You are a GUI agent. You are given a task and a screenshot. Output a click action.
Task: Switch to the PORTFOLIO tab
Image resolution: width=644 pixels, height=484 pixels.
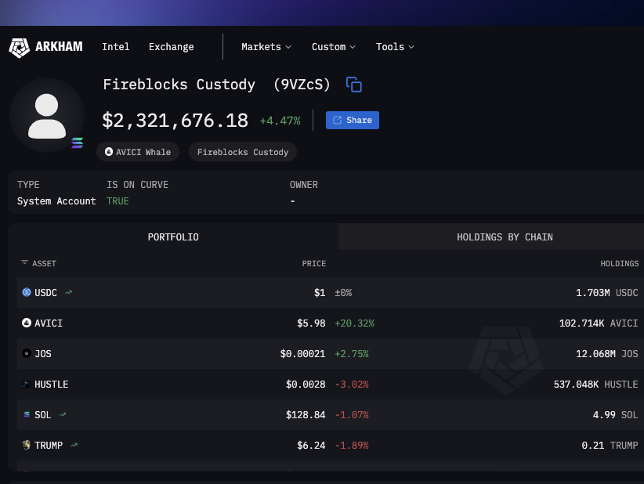coord(173,237)
